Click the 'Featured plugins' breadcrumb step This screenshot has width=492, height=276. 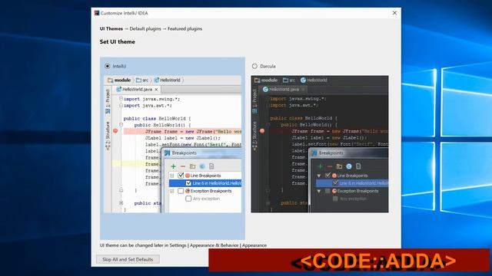pyautogui.click(x=184, y=28)
